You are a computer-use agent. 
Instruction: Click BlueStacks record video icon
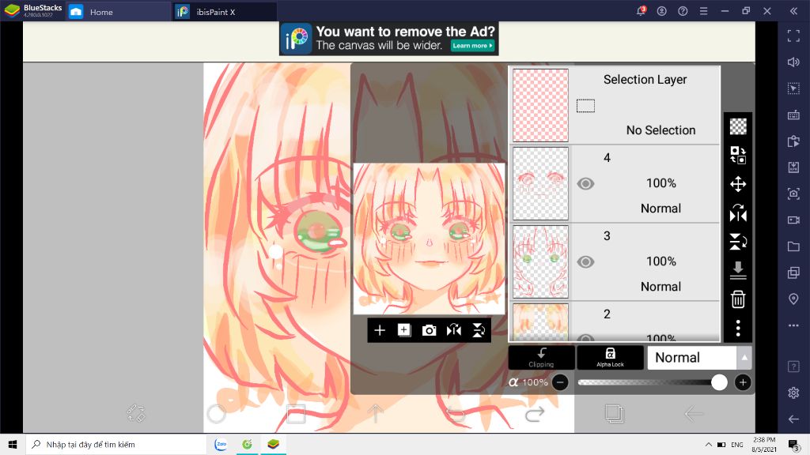click(793, 220)
